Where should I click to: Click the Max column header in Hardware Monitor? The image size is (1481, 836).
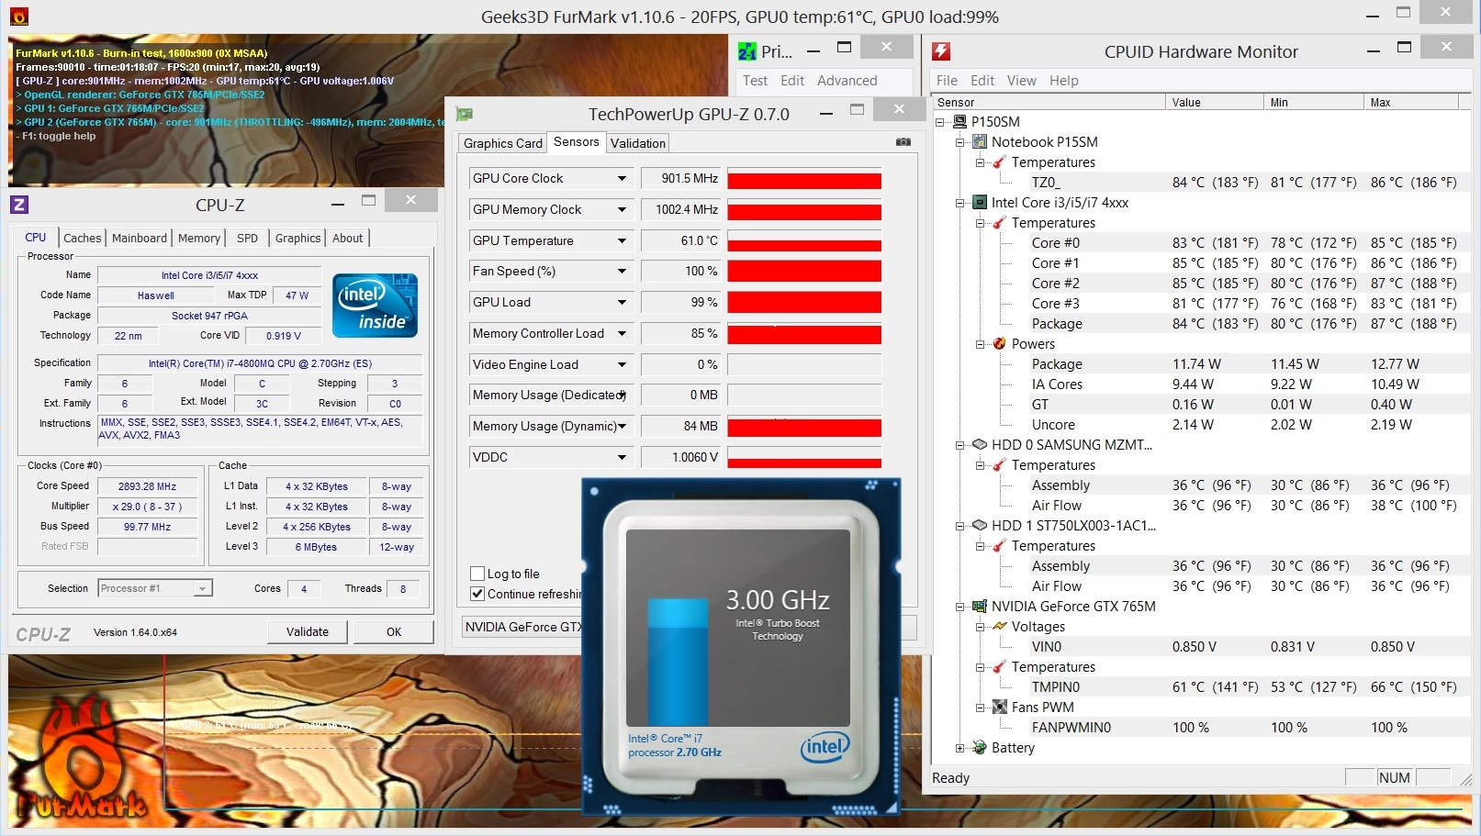[x=1412, y=102]
